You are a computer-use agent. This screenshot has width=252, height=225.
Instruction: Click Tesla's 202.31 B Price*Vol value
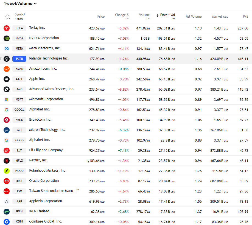(x=166, y=28)
